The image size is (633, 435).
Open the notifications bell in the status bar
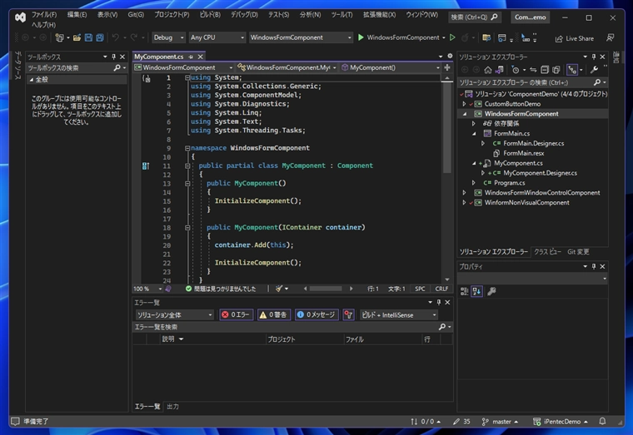point(602,422)
